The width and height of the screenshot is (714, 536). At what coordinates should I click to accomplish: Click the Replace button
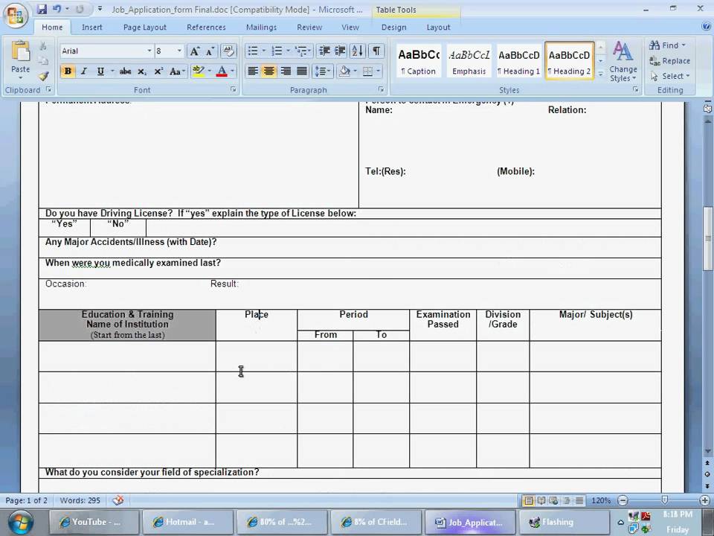click(669, 61)
